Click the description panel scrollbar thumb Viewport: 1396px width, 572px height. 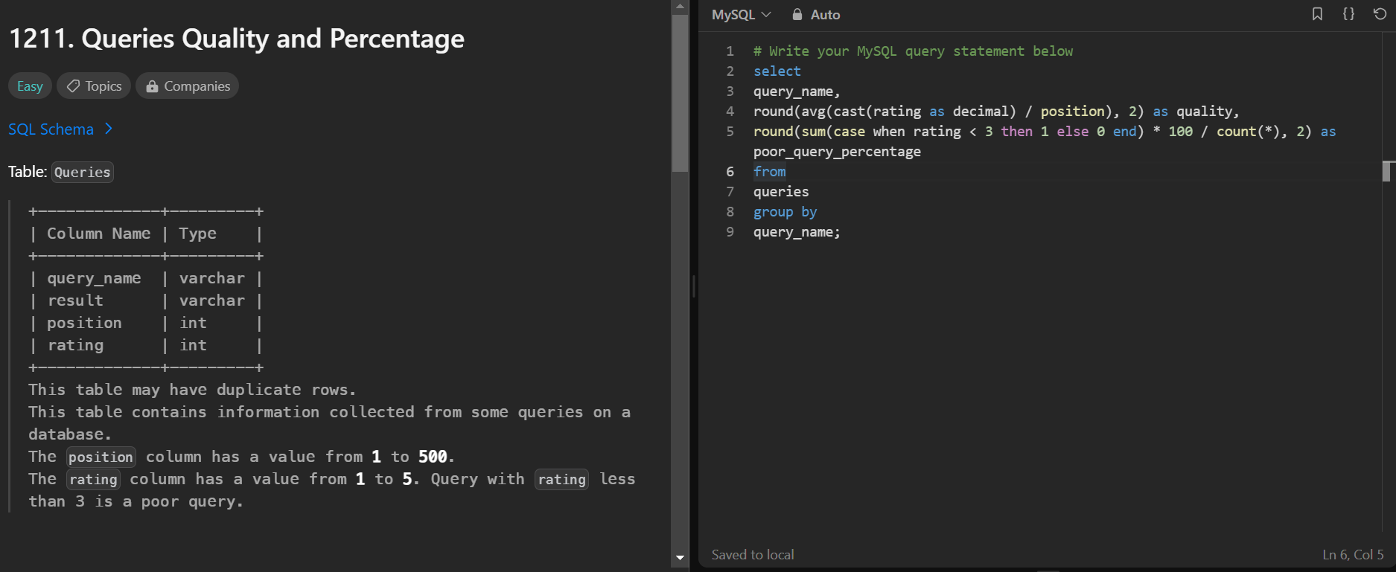pyautogui.click(x=680, y=93)
